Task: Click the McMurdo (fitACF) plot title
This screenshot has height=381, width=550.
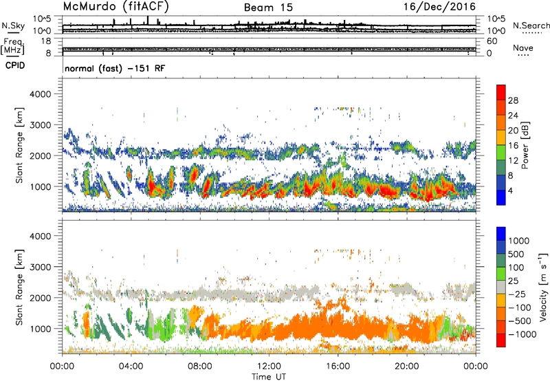Action: coord(115,6)
